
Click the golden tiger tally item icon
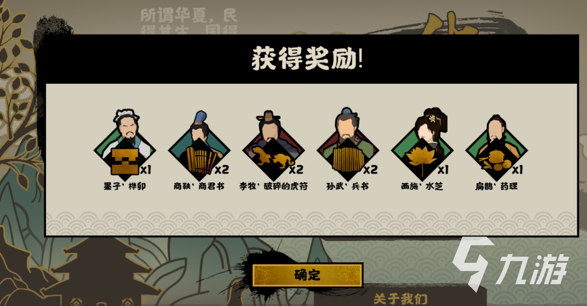click(x=274, y=161)
